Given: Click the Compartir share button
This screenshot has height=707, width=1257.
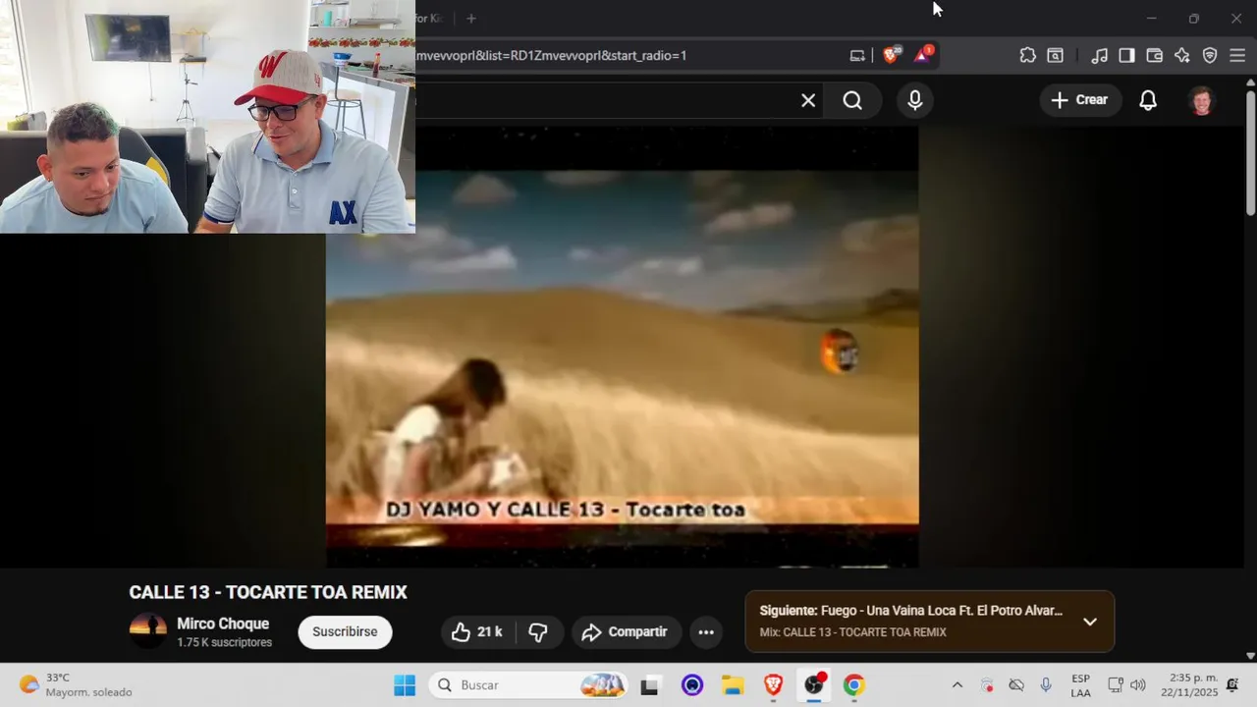Looking at the screenshot, I should [626, 632].
